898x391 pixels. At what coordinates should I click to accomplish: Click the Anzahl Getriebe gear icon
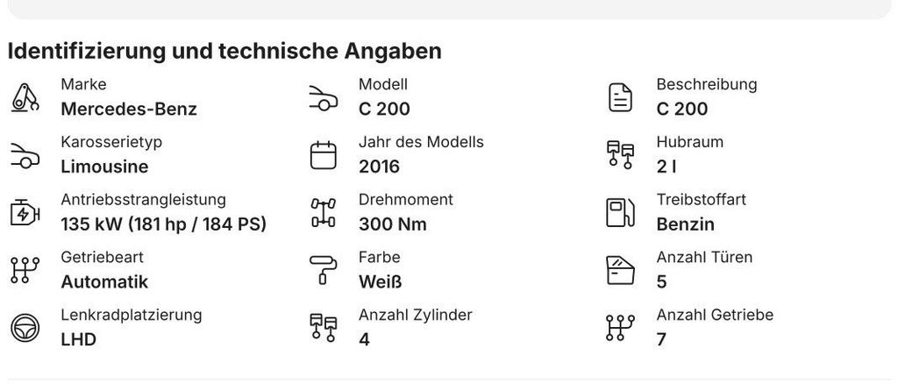[x=620, y=328]
